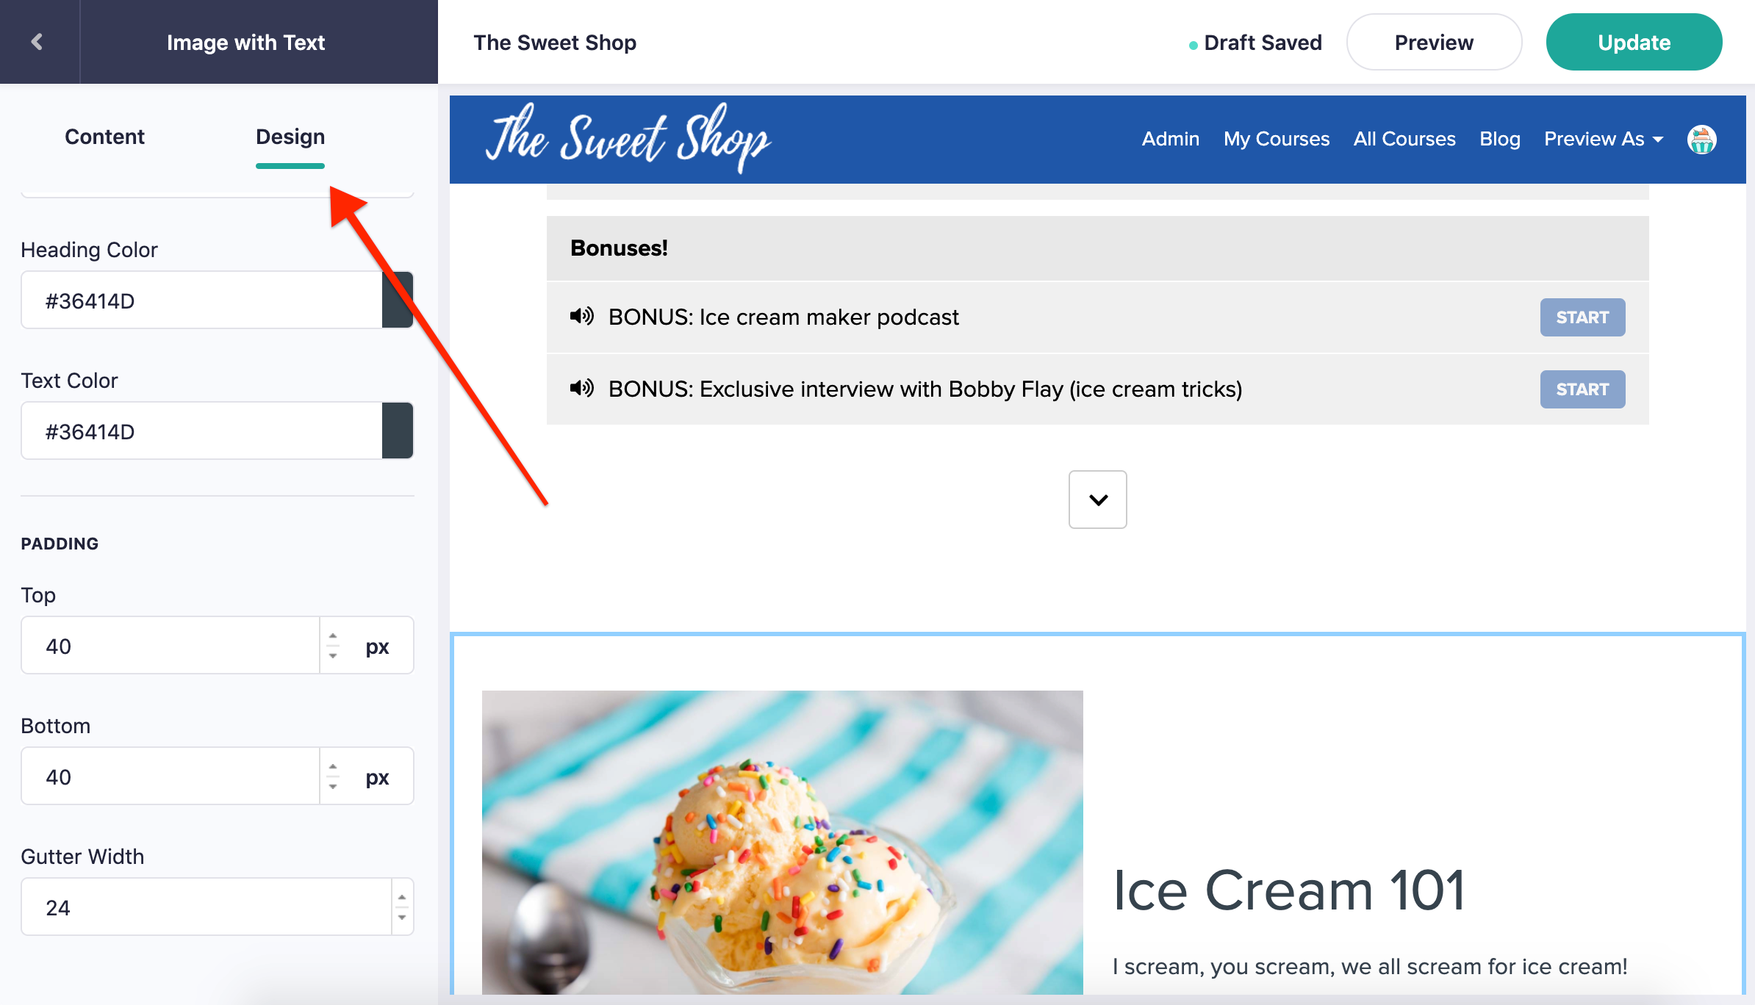The height and width of the screenshot is (1005, 1755).
Task: Open the px unit selector for Top padding
Action: (377, 646)
